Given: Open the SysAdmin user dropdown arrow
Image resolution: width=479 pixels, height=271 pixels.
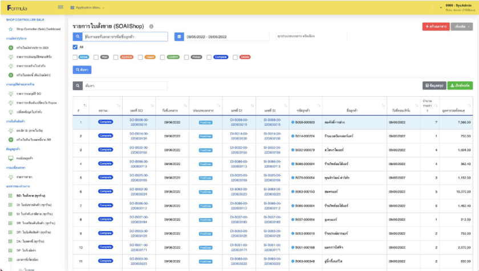Looking at the screenshot, I should 441,7.
